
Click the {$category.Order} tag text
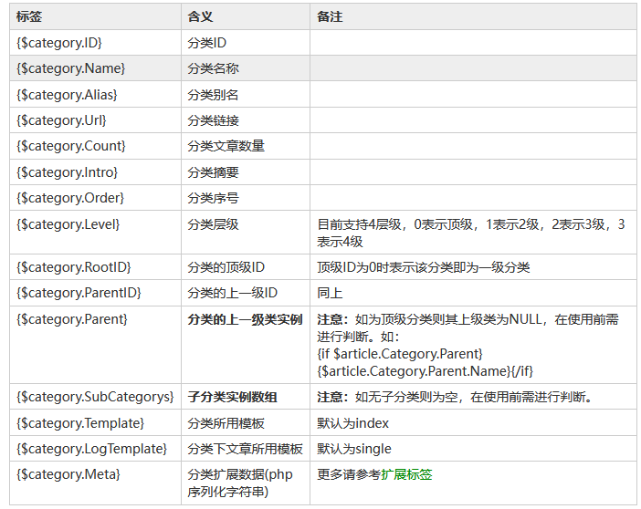pos(70,198)
